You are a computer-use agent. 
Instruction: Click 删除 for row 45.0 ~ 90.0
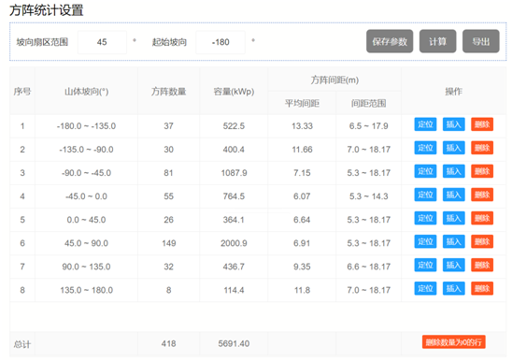tap(482, 241)
